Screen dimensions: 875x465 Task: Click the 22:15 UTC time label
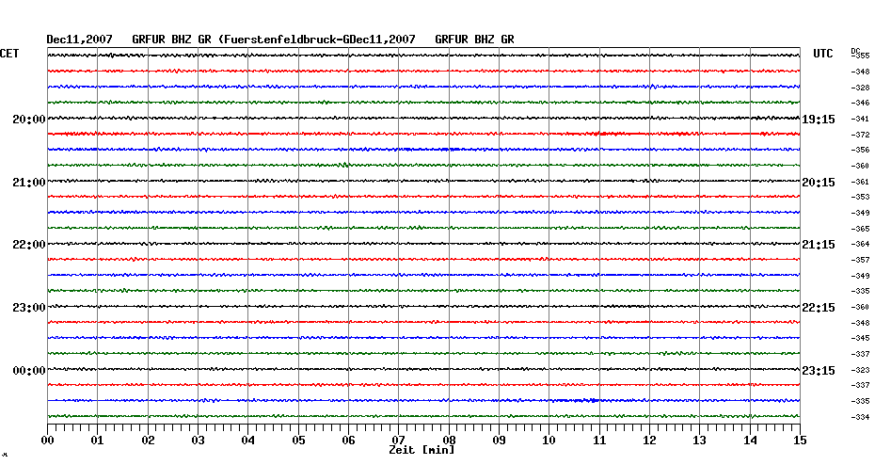819,308
